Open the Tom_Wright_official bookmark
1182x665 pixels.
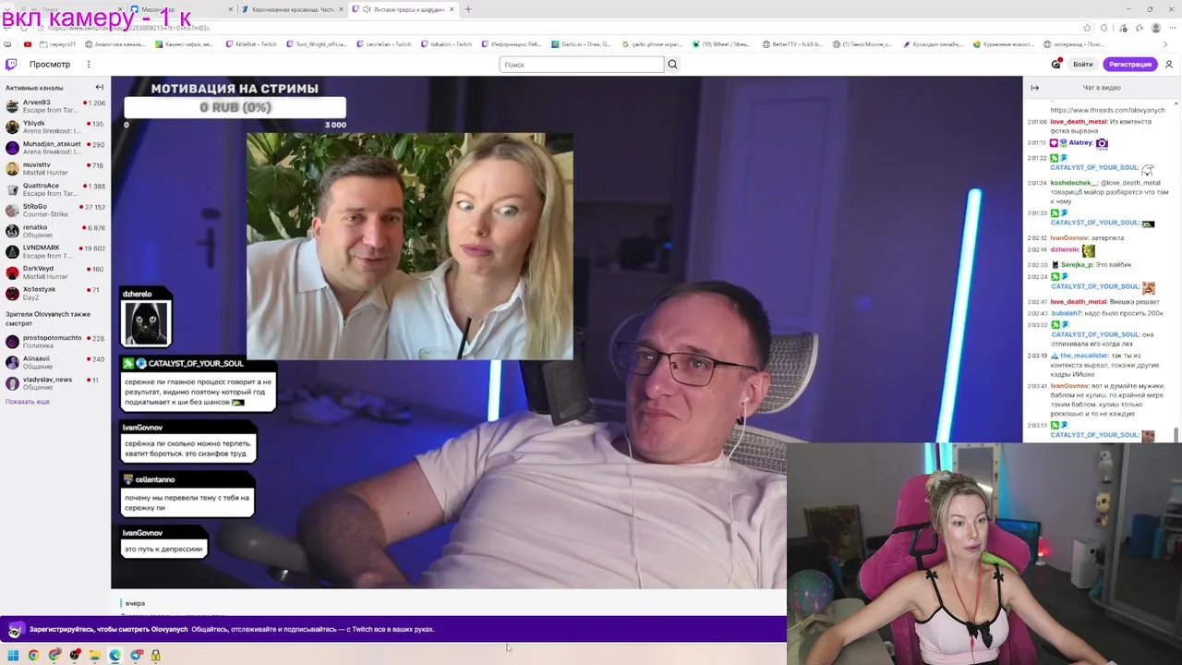tap(316, 44)
